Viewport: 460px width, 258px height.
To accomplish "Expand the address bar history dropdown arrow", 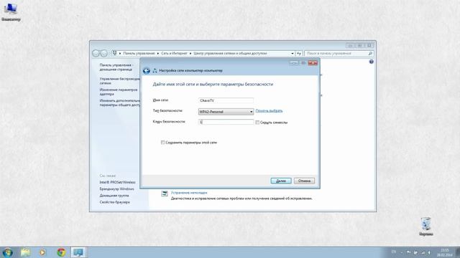I will pos(293,54).
